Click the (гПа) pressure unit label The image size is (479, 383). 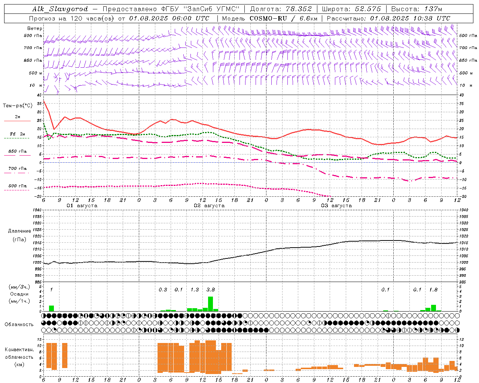[x=19, y=240]
